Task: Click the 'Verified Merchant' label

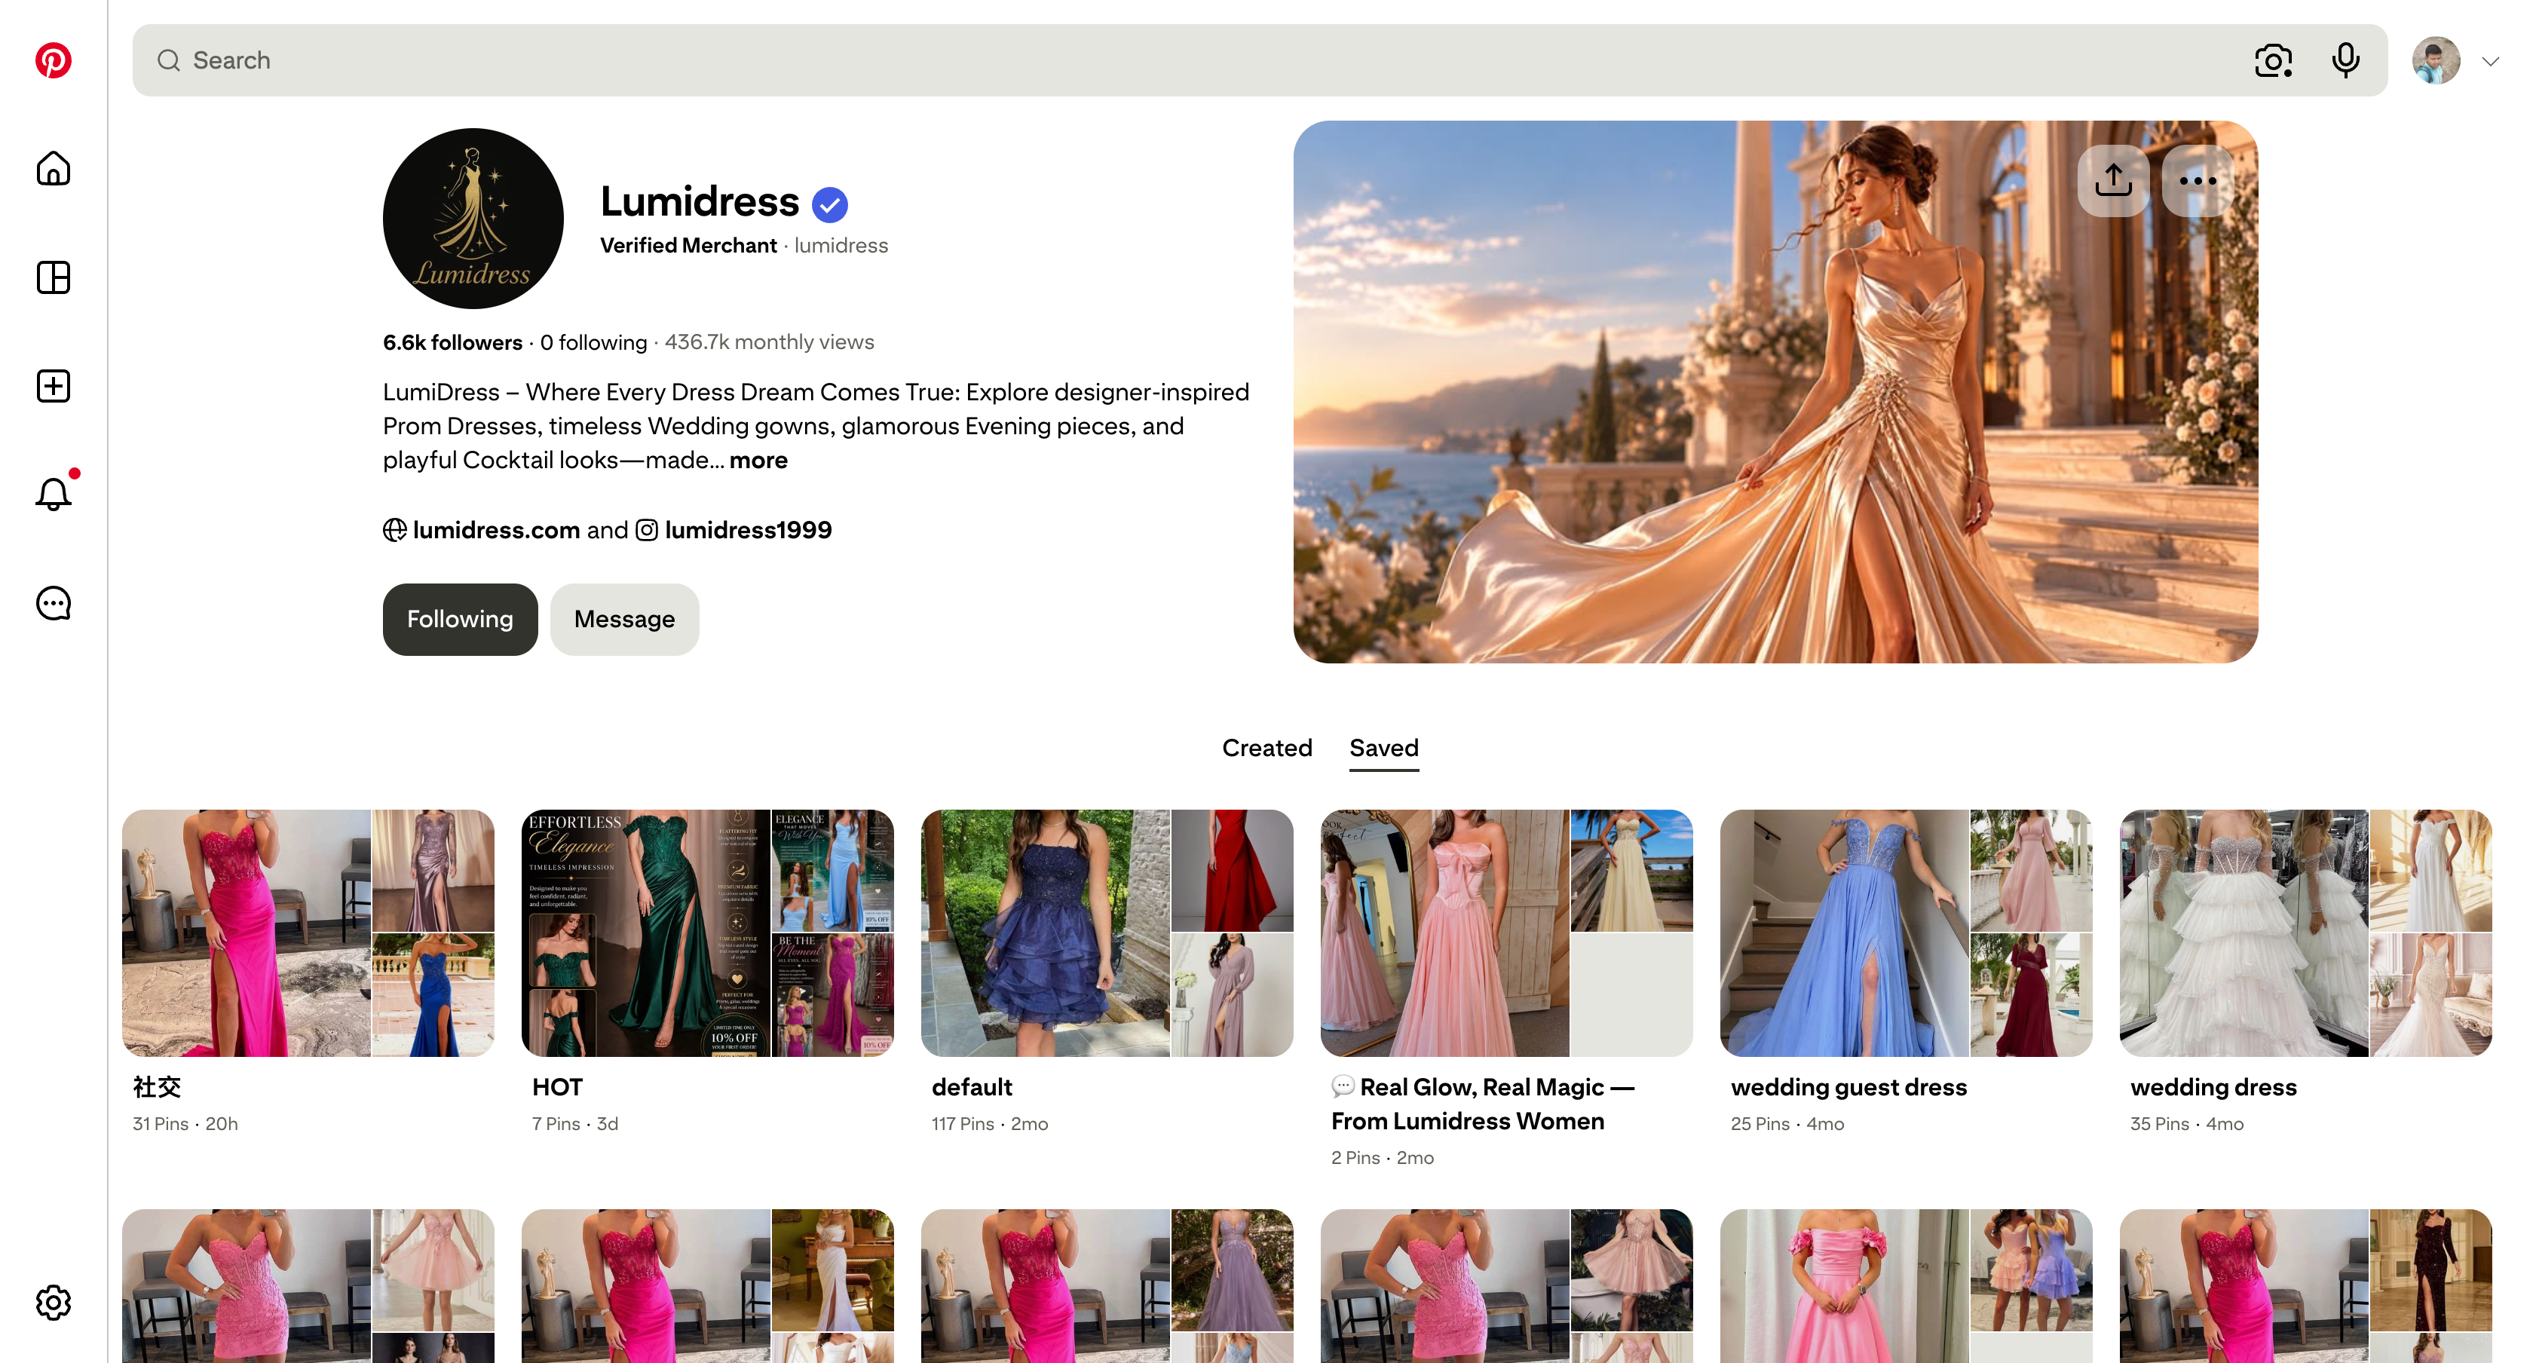Action: (x=688, y=246)
